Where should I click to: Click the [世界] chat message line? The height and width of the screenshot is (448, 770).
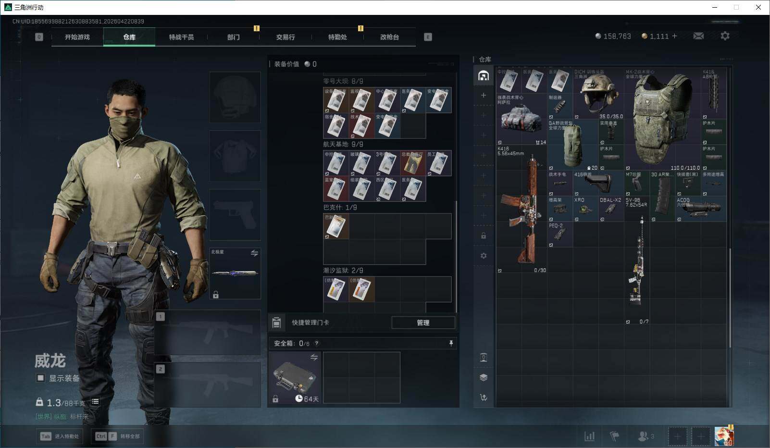coord(62,416)
